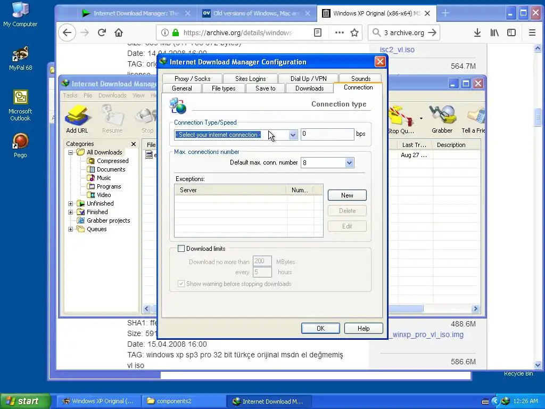
Task: Confirm configuration with OK button
Action: click(320, 328)
